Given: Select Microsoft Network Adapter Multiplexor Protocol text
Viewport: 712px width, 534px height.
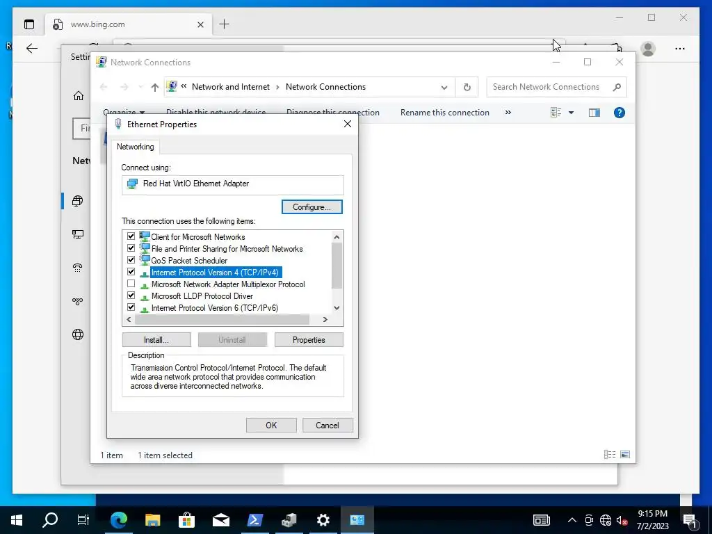Looking at the screenshot, I should (x=228, y=284).
